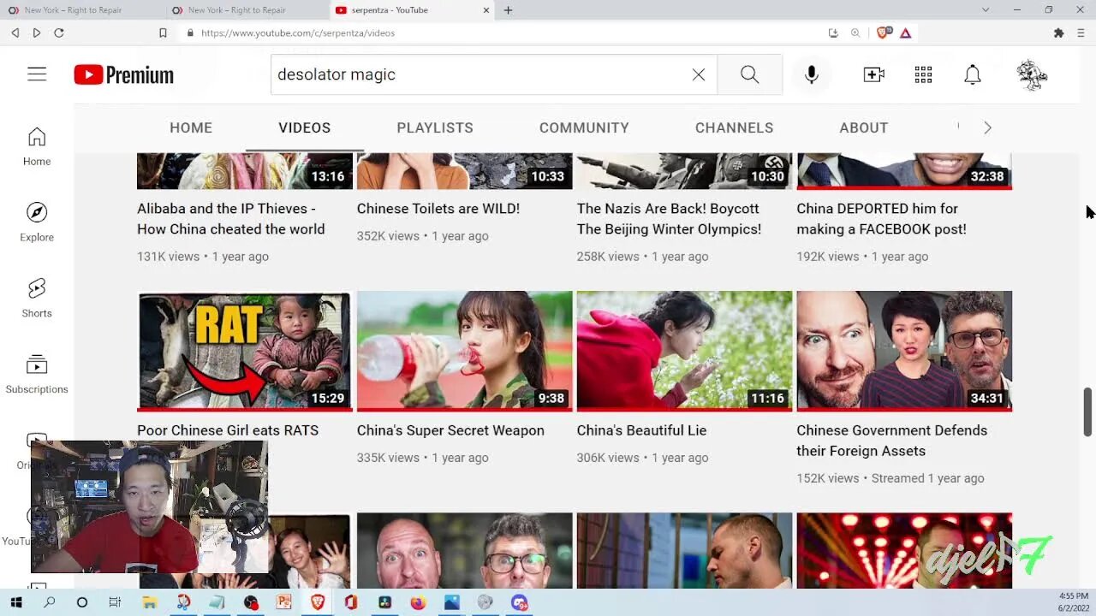Play the 11:16 flower field thumbnail
1096x616 pixels.
click(685, 351)
